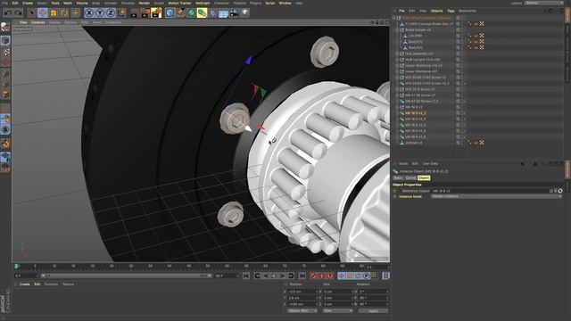
Task: Open material manager Create menu
Action: [x=24, y=284]
